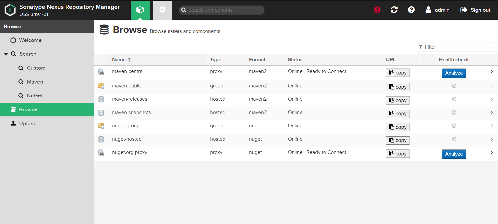This screenshot has height=224, width=498.
Task: Copy the maven-public URL
Action: [x=398, y=87]
